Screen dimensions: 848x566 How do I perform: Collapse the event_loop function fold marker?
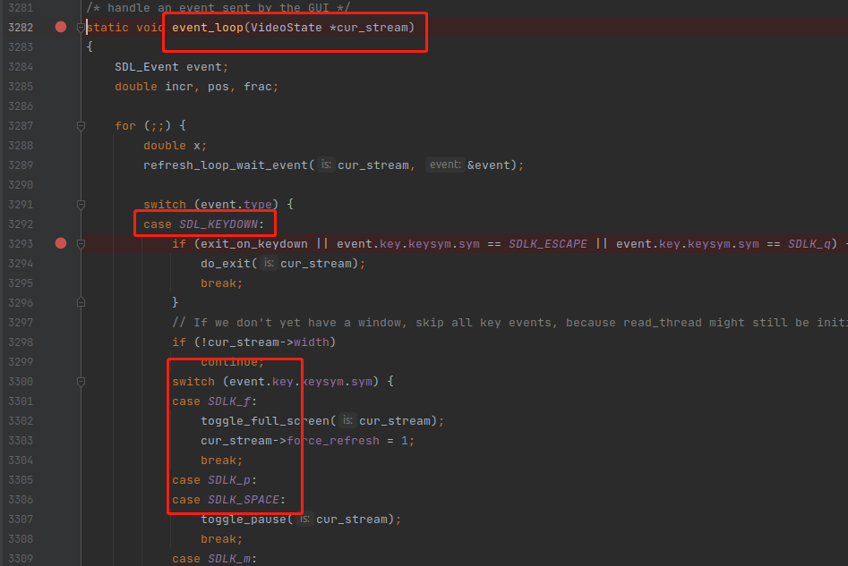click(x=81, y=28)
